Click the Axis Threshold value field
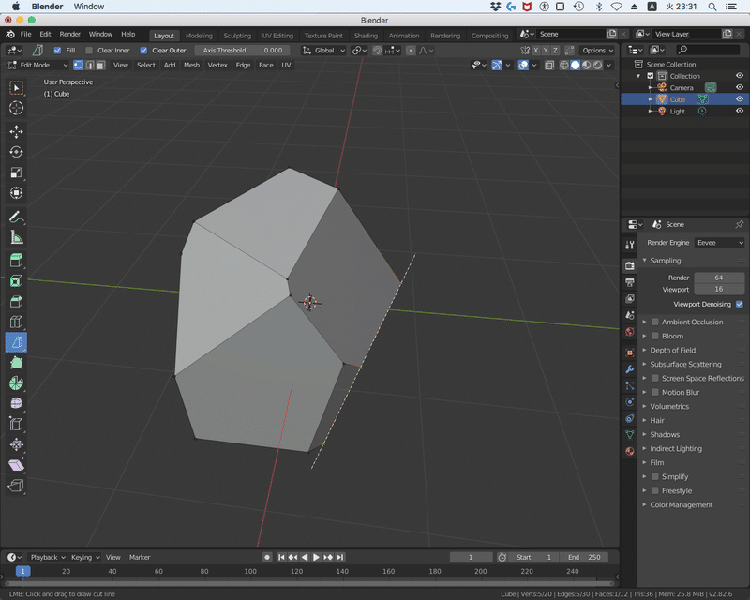Image resolution: width=750 pixels, height=600 pixels. pos(240,51)
